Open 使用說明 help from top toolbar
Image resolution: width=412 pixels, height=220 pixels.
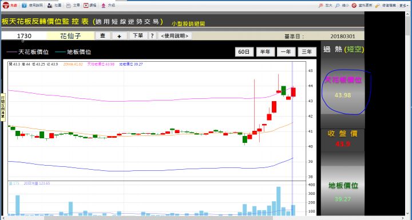click(x=24, y=6)
